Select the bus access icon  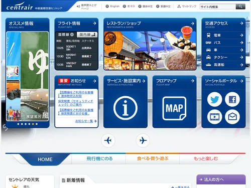point(208,43)
